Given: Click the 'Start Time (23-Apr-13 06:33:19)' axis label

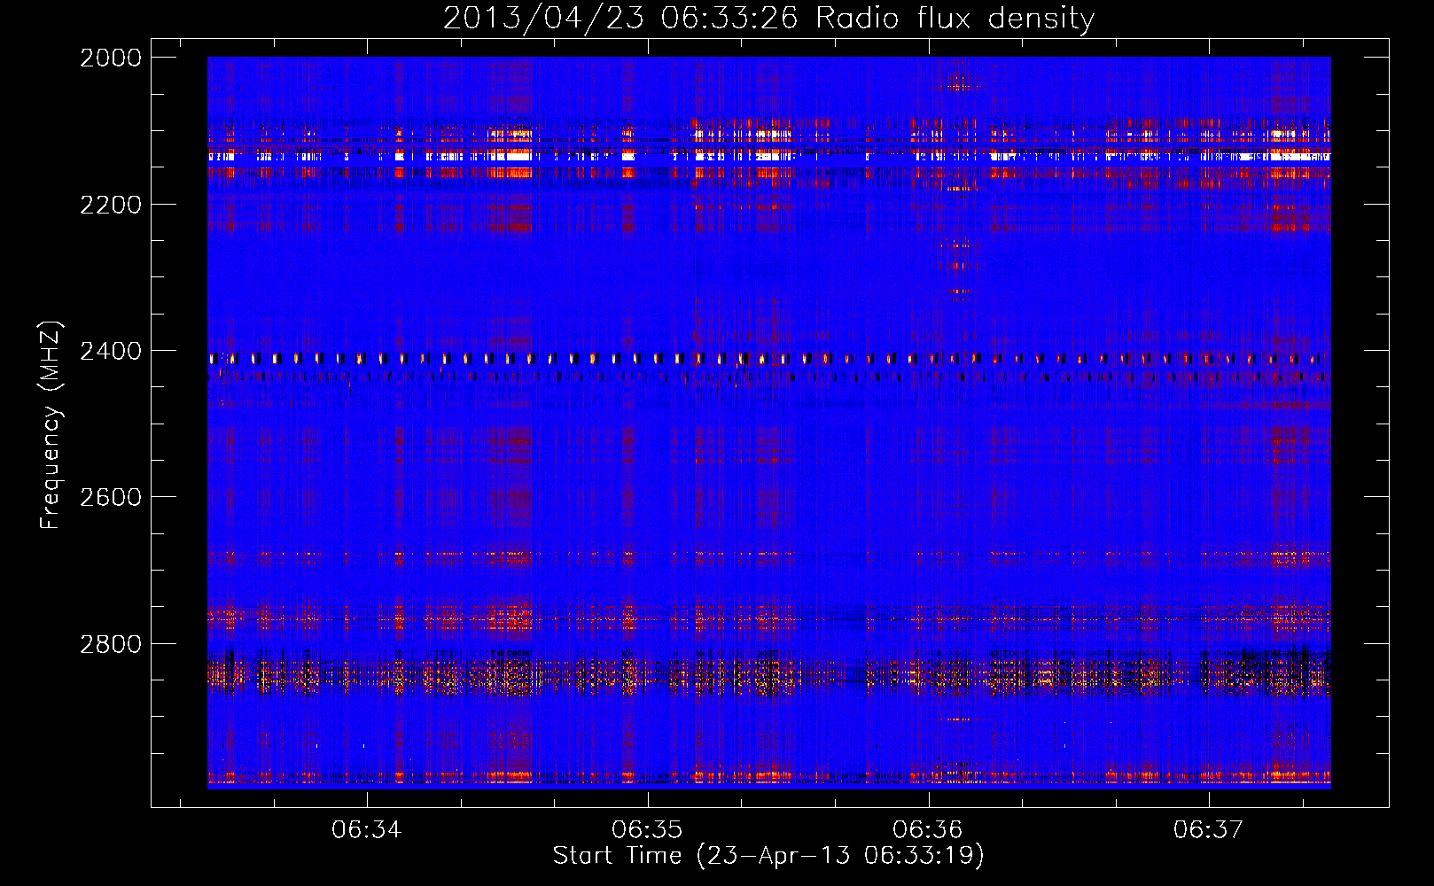Looking at the screenshot, I should coord(768,856).
